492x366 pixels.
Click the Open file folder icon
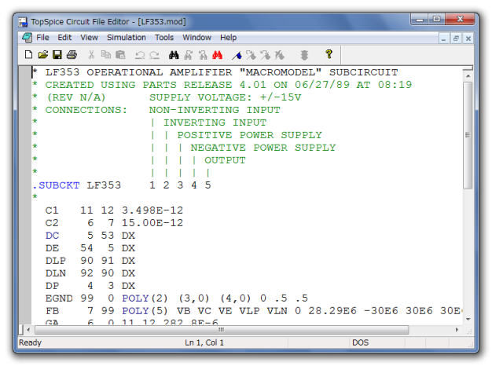click(x=43, y=55)
